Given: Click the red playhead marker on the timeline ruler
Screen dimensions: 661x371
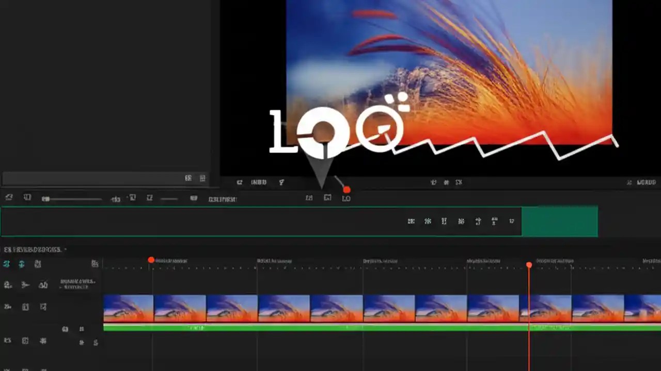Looking at the screenshot, I should coord(529,264).
